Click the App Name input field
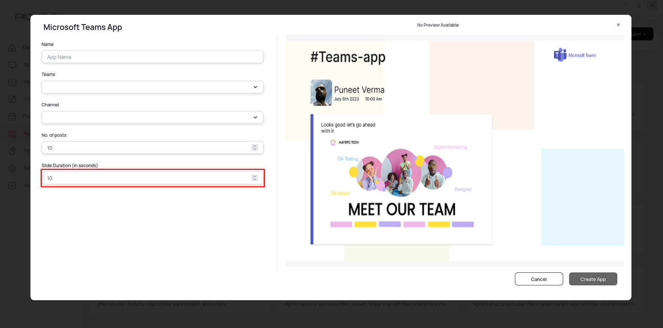Screen dimensions: 663x328 point(153,57)
